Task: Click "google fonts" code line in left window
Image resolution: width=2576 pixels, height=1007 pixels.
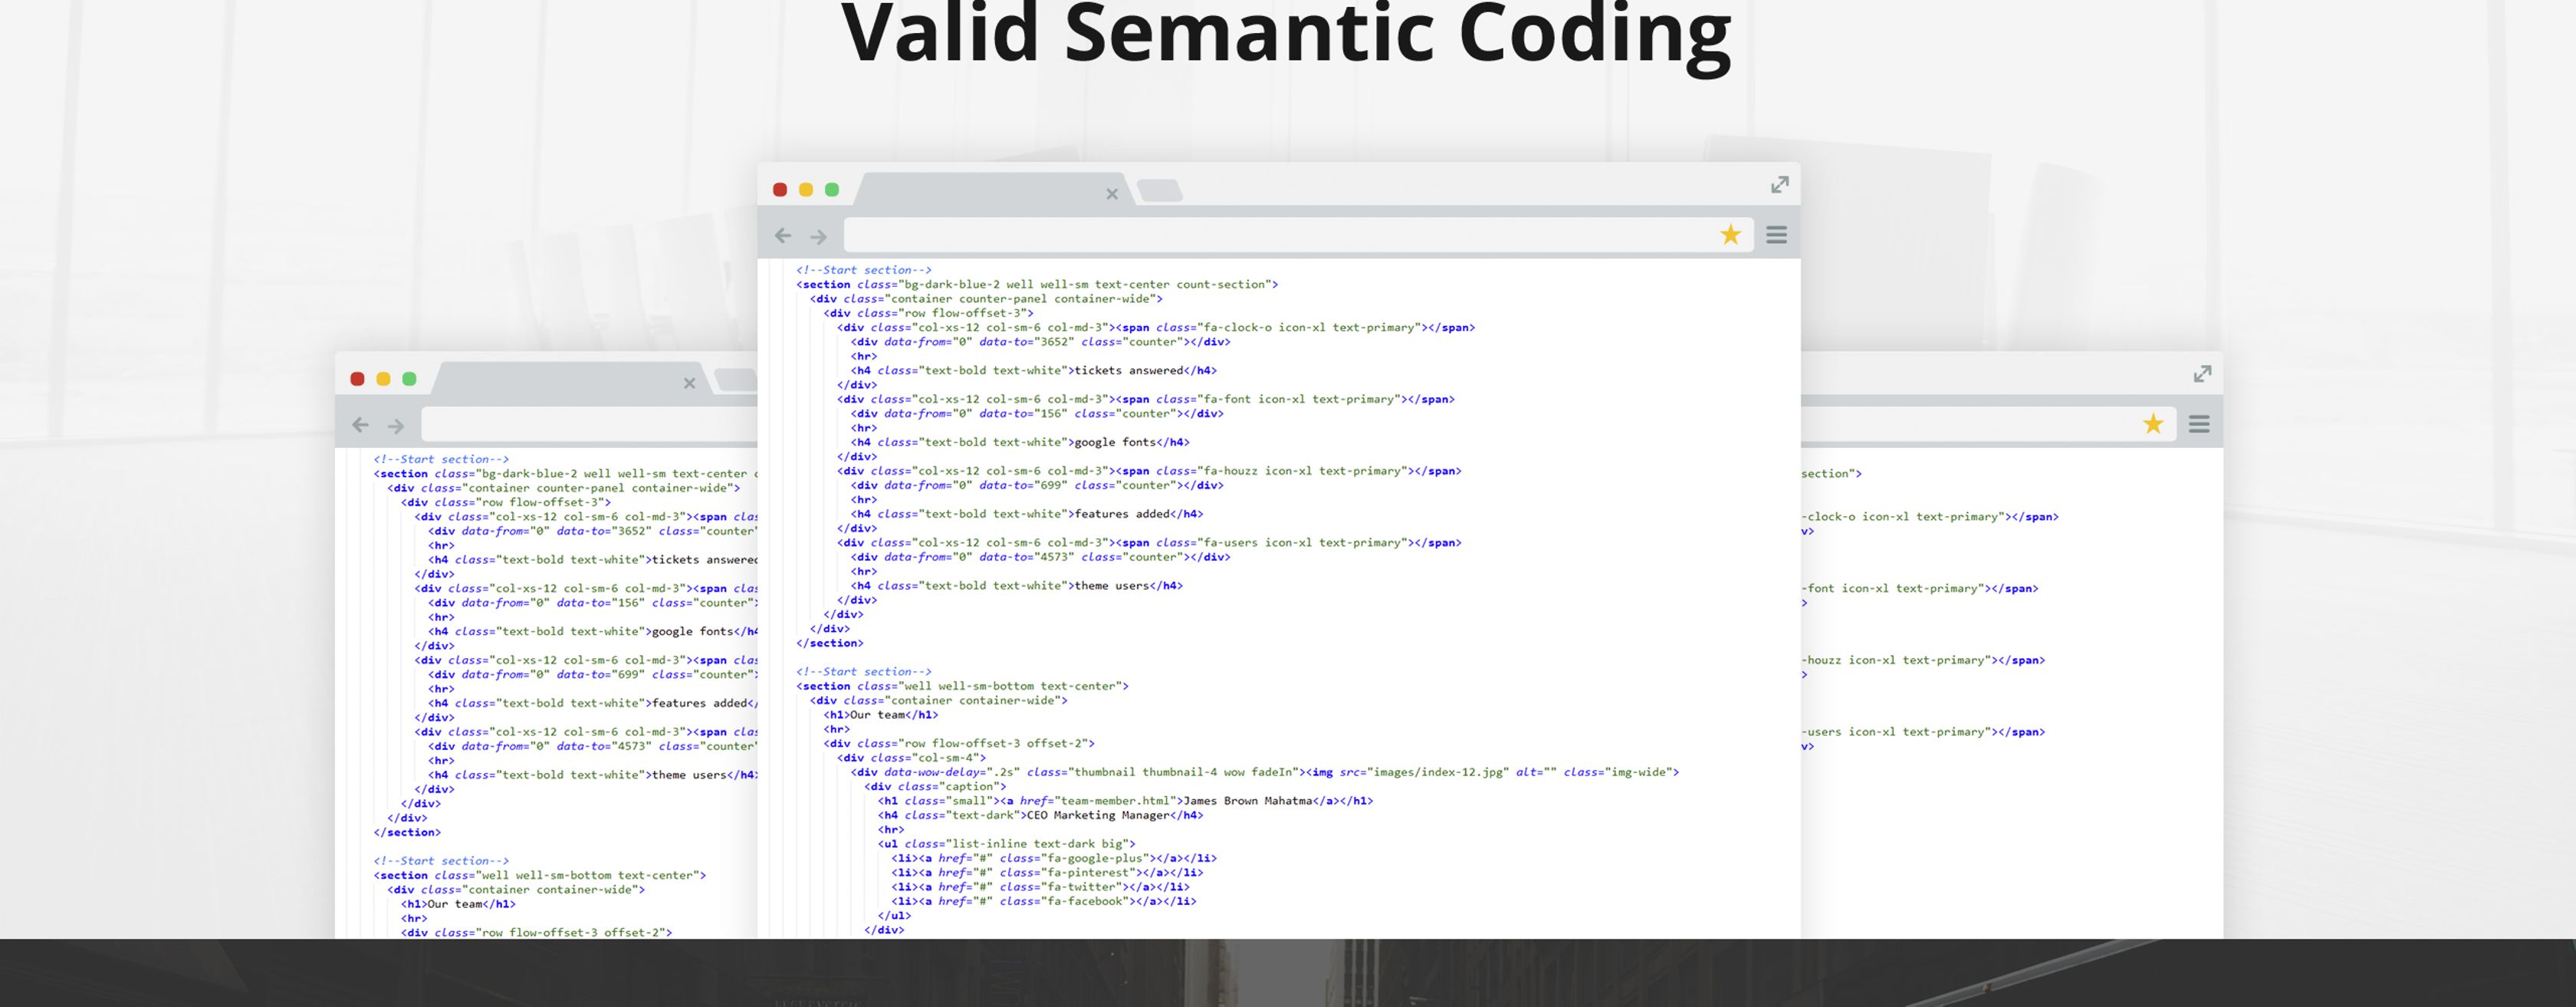Action: click(x=593, y=632)
